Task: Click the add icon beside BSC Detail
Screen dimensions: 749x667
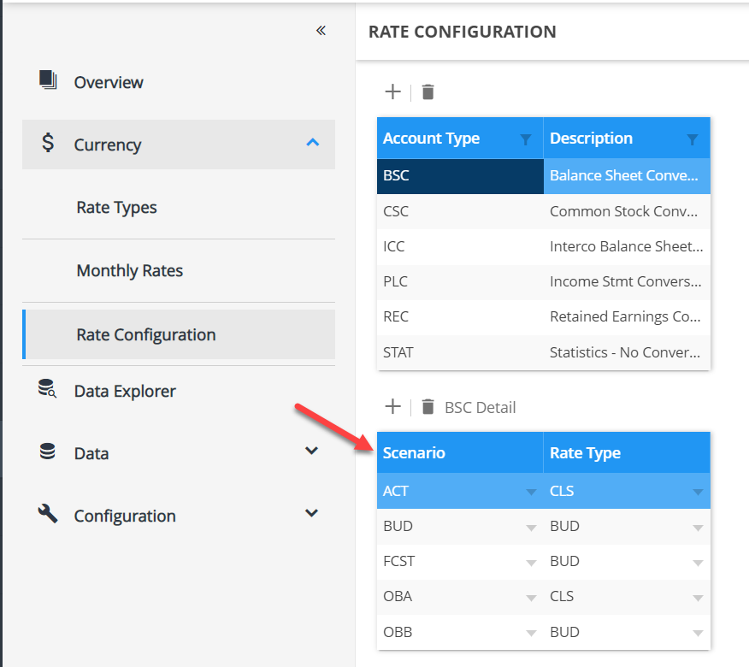Action: pos(392,407)
